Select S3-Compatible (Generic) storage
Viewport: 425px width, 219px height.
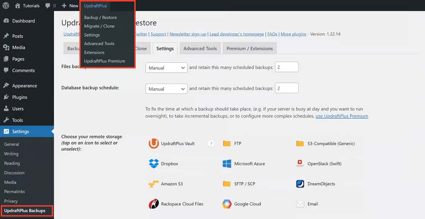tap(325, 143)
